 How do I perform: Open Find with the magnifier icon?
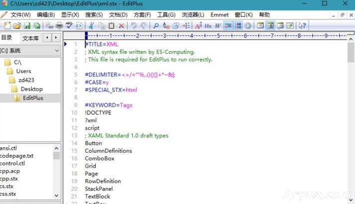click(x=156, y=25)
